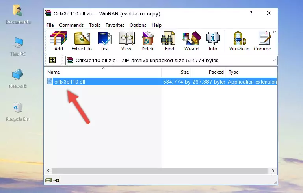Viewport: 303px width, 193px height.
Task: Click the WinRAR title bar app icon
Action: (x=48, y=13)
